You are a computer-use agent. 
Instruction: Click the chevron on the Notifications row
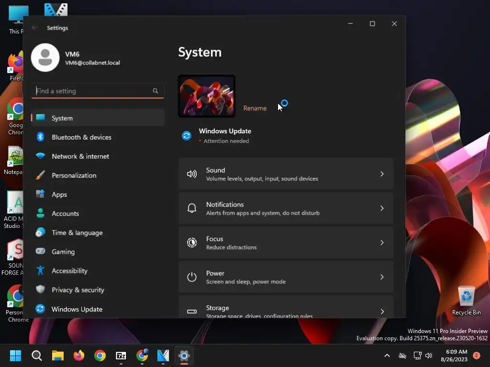pos(382,208)
